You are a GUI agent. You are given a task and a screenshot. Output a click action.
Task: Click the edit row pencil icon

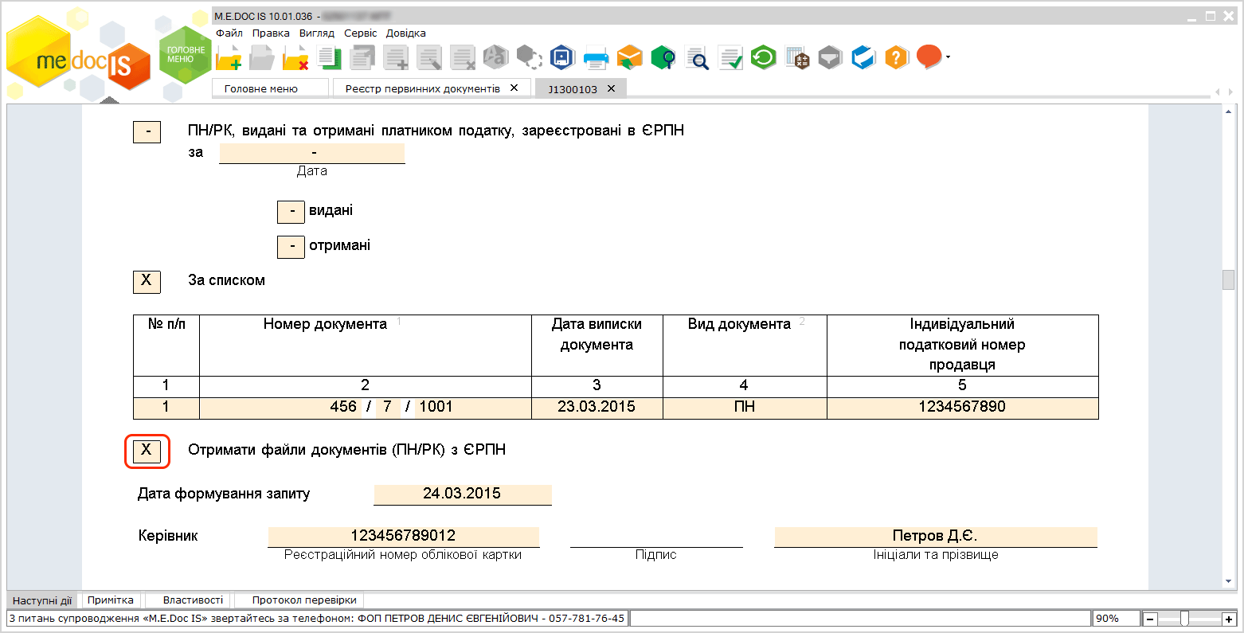(x=429, y=57)
